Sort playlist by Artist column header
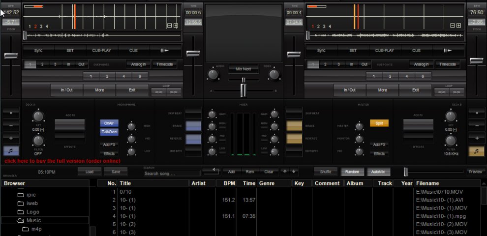The image size is (487, 236). coord(202,183)
